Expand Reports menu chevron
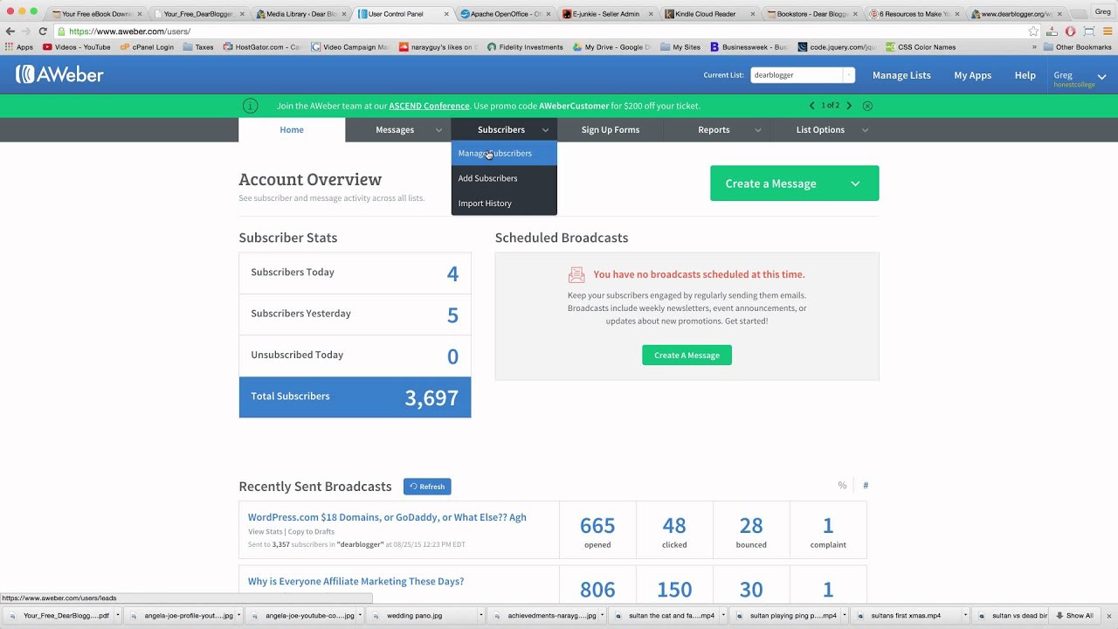 (x=757, y=130)
